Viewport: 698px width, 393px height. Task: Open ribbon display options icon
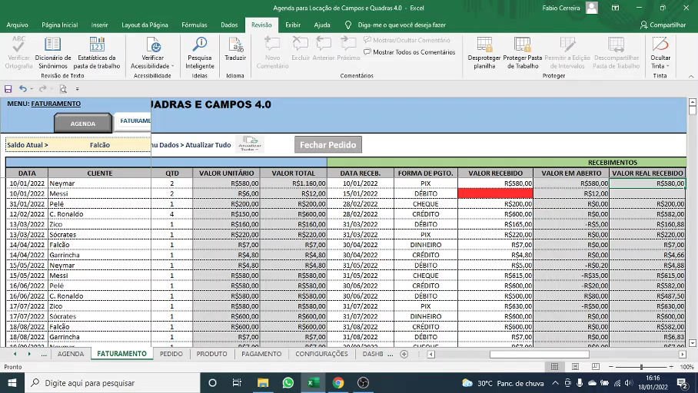(x=615, y=8)
